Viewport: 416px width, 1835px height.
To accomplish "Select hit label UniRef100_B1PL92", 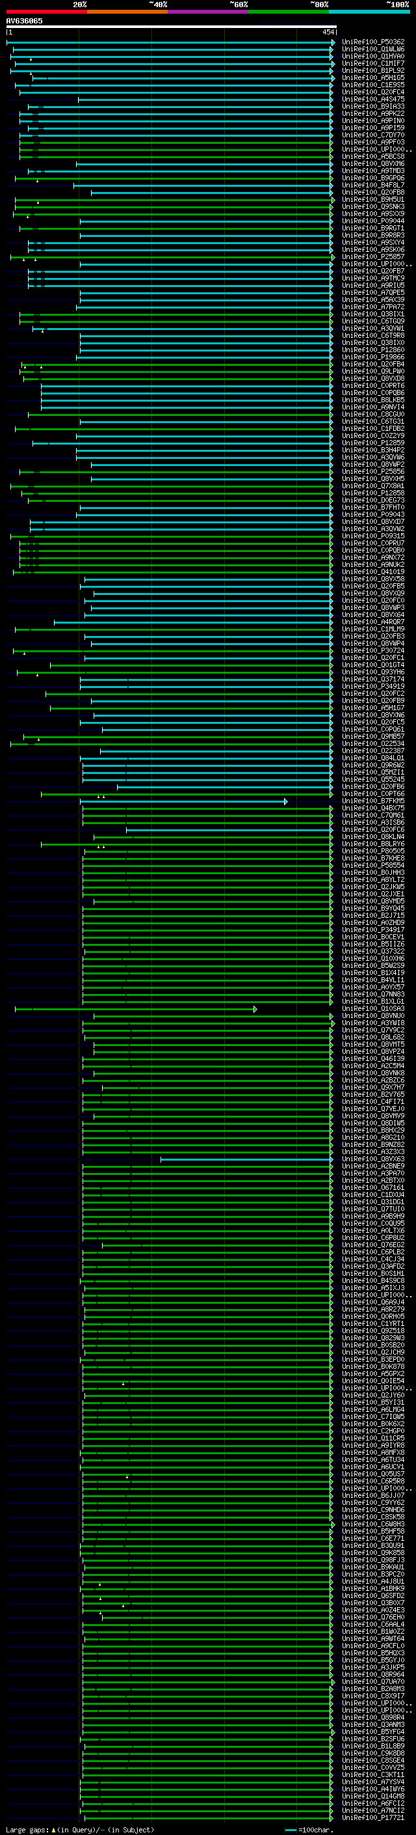I will pyautogui.click(x=373, y=70).
